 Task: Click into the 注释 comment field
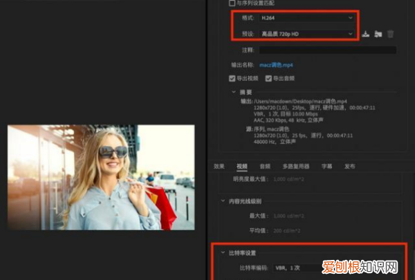(328, 50)
